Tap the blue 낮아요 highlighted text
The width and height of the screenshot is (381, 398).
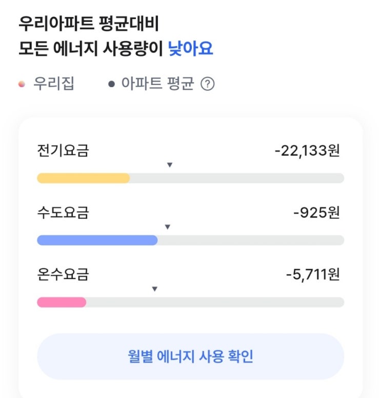(x=190, y=49)
